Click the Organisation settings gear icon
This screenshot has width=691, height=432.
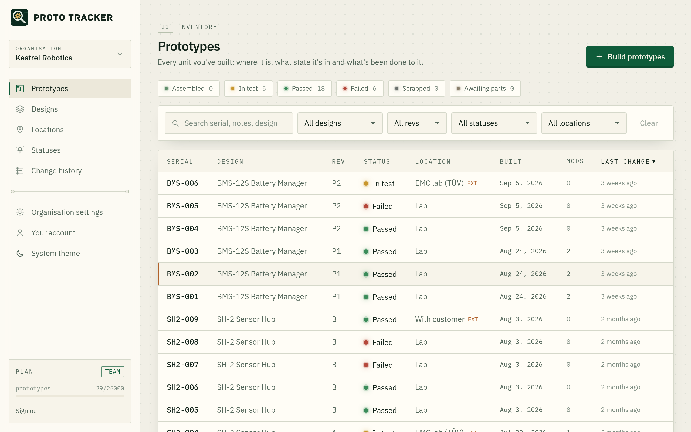tap(20, 212)
